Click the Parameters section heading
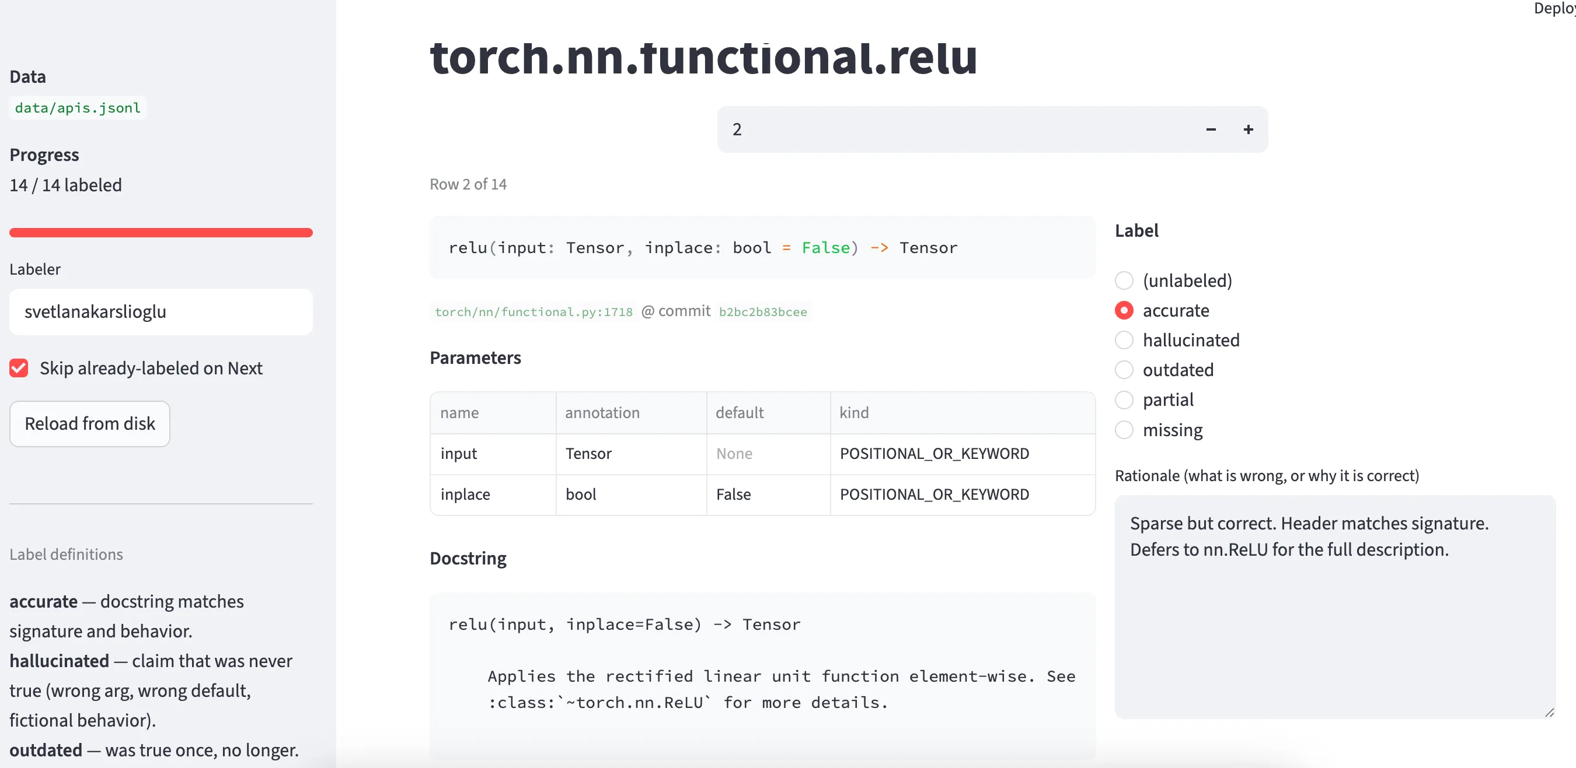Screen dimensions: 1576x768 475,357
